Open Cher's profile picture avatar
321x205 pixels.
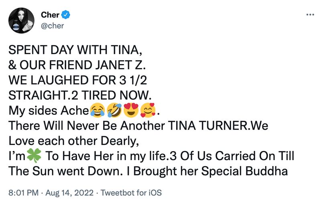(21, 20)
